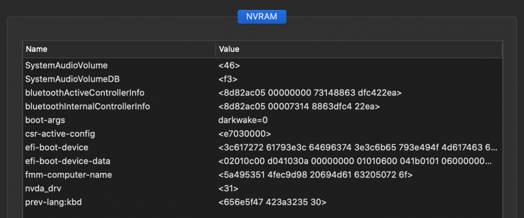This screenshot has width=524, height=218.
Task: Select the efi-boot-device name cell
Action: (57, 147)
